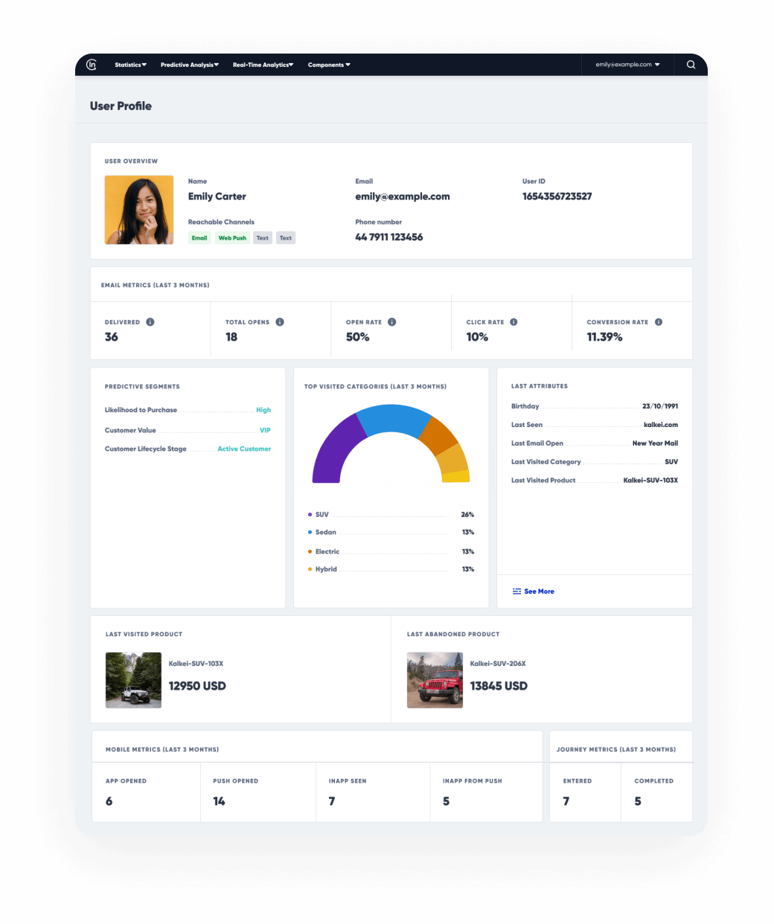This screenshot has width=774, height=924.
Task: Click the list icon beside See More
Action: pos(516,591)
